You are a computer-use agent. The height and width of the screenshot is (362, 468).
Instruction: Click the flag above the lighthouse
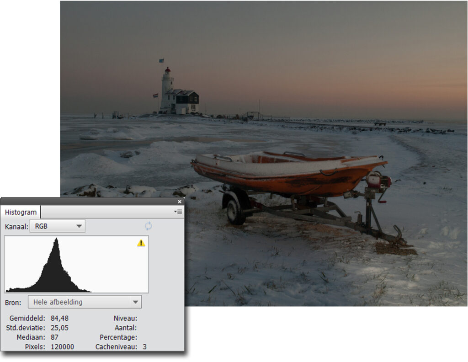161,60
